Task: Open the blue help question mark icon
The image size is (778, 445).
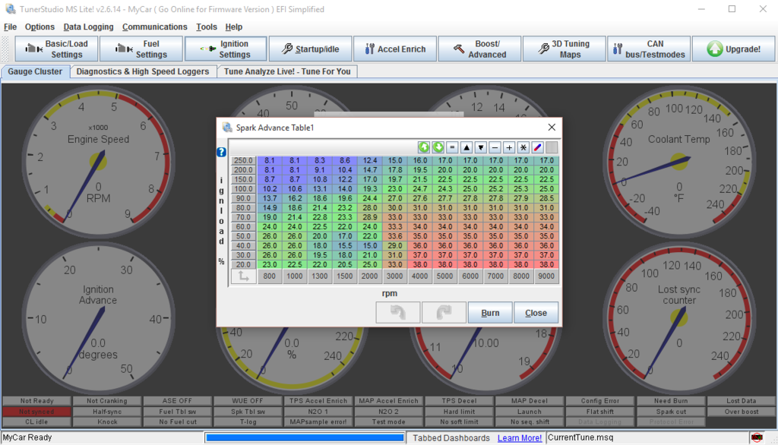Action: tap(222, 152)
